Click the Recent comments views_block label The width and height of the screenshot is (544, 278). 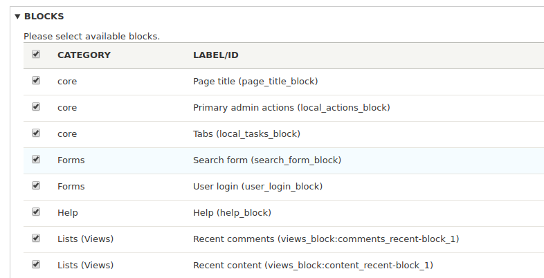(x=326, y=239)
